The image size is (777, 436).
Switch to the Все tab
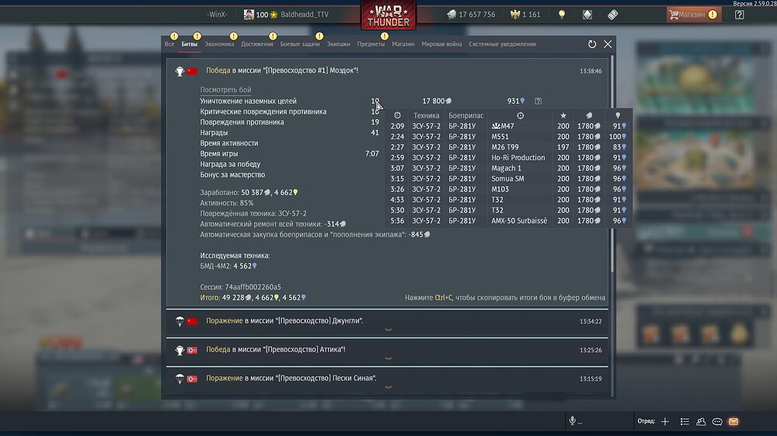169,44
